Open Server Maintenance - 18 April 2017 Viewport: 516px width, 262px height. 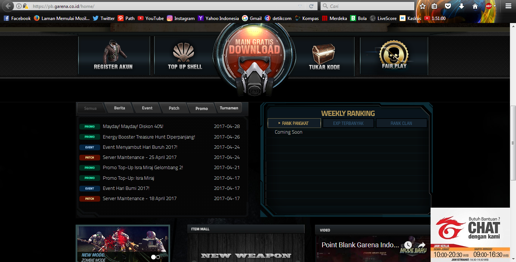pos(139,199)
